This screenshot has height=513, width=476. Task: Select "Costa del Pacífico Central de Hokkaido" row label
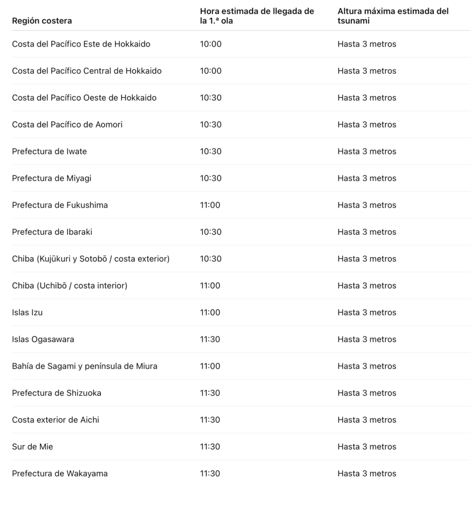tap(87, 71)
